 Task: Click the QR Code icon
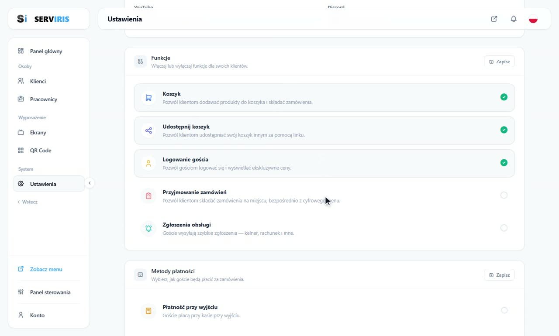tap(21, 151)
